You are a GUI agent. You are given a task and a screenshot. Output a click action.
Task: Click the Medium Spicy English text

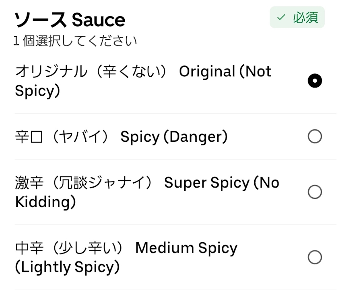[x=186, y=248]
